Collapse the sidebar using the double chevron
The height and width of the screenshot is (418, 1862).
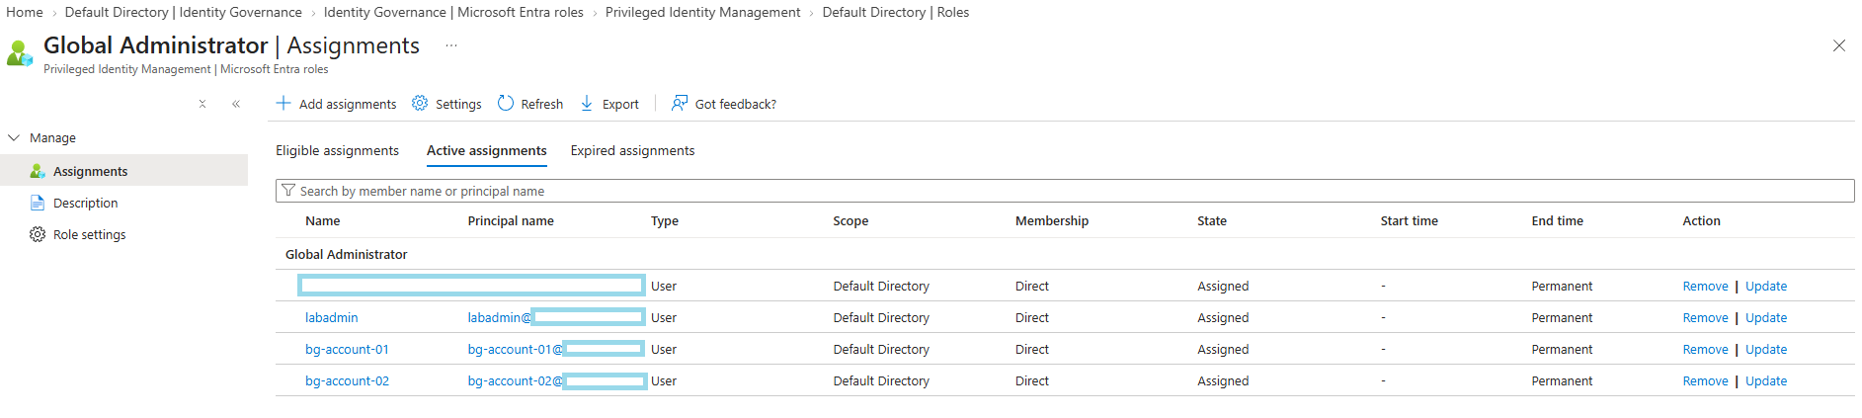click(x=236, y=104)
